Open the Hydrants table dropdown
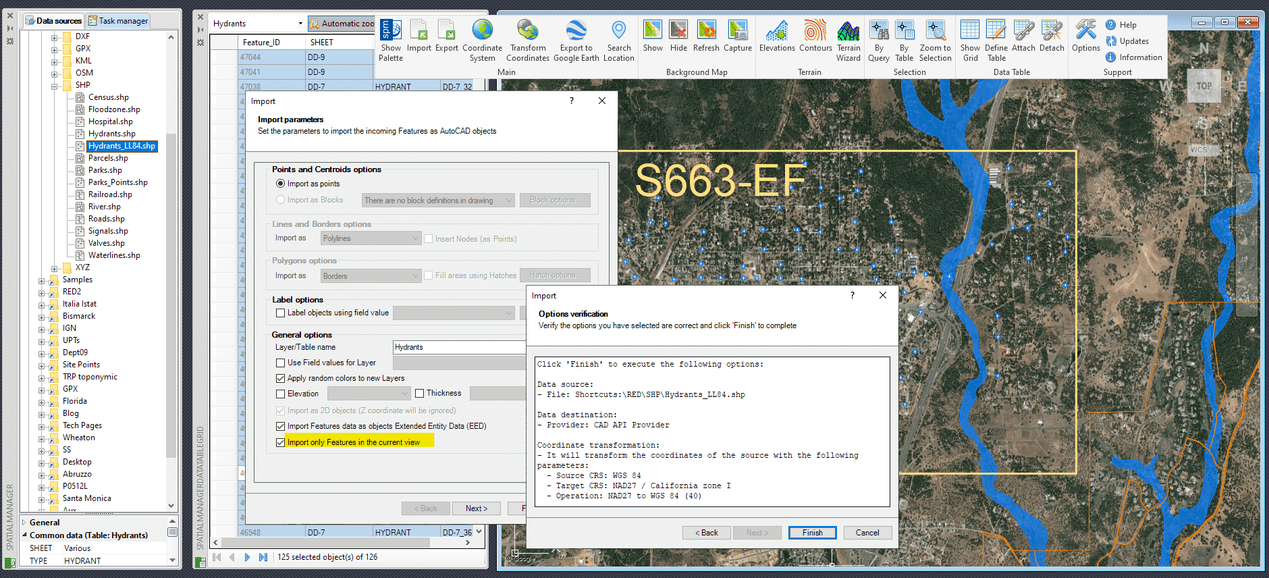This screenshot has width=1269, height=578. coord(300,24)
